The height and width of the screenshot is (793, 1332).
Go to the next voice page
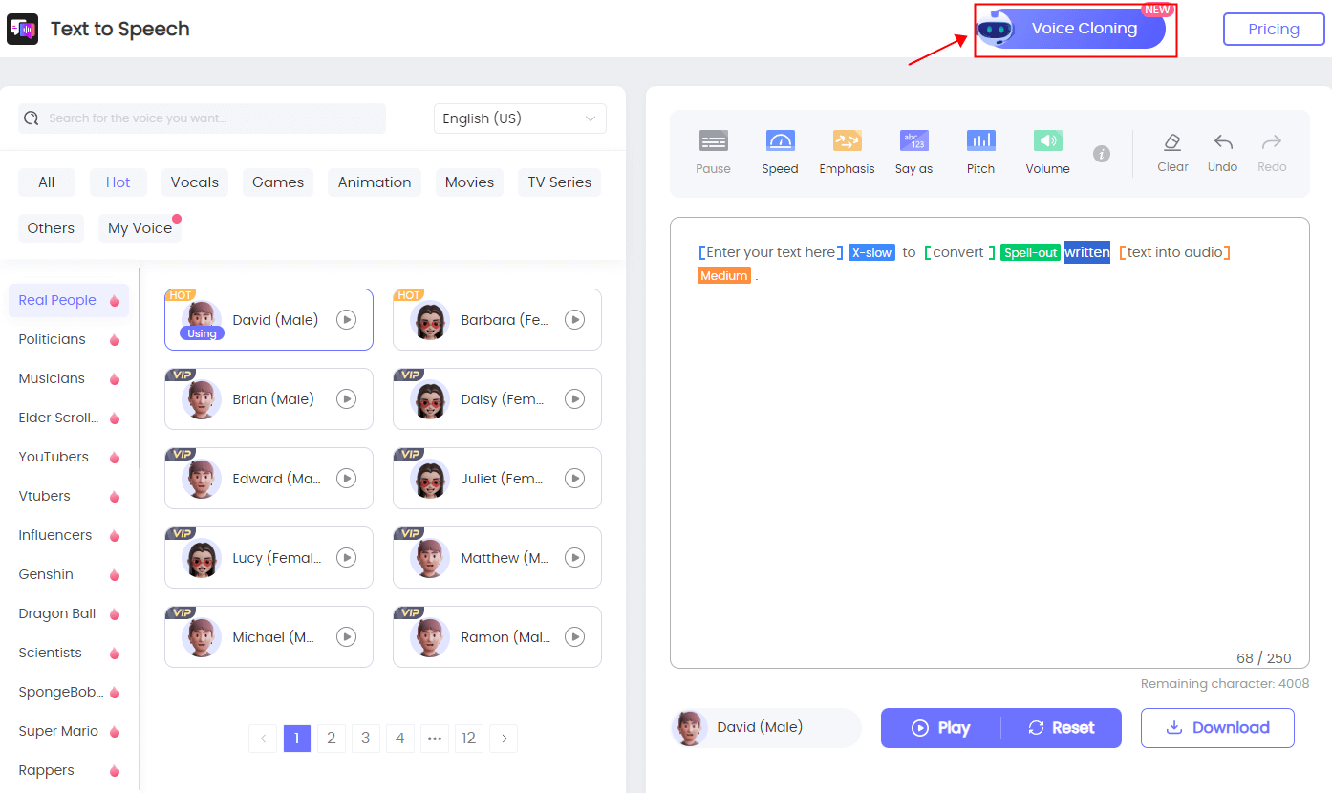[x=504, y=738]
